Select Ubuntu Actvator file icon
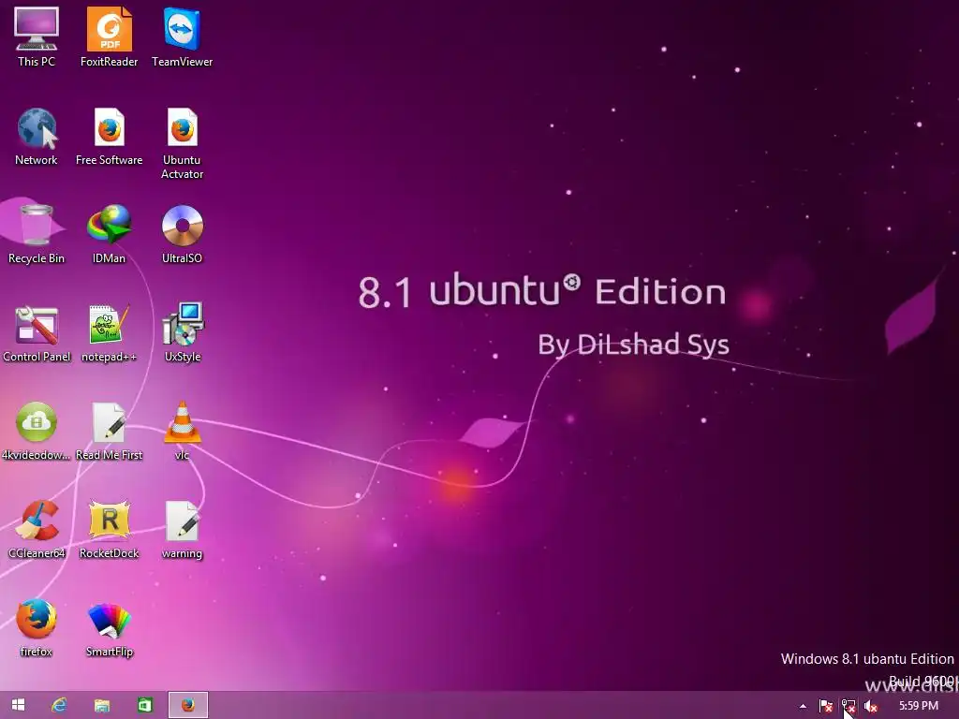The width and height of the screenshot is (959, 719). coord(182,143)
